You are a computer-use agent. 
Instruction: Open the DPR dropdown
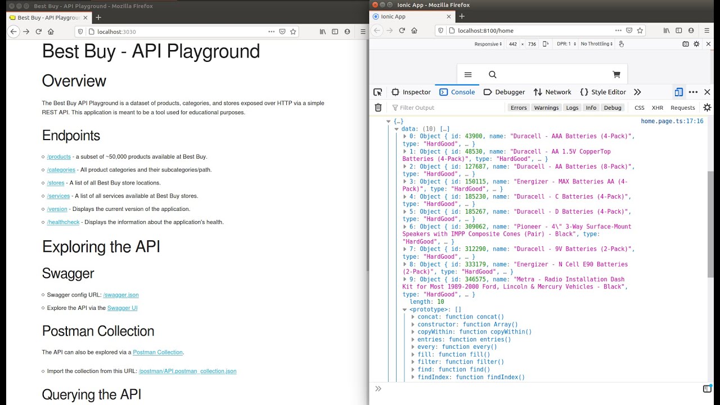[x=566, y=44]
